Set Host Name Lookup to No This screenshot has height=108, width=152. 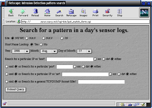coord(41,45)
